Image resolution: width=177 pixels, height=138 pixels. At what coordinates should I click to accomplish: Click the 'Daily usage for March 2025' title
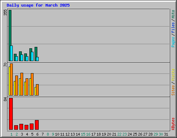tap(38, 5)
